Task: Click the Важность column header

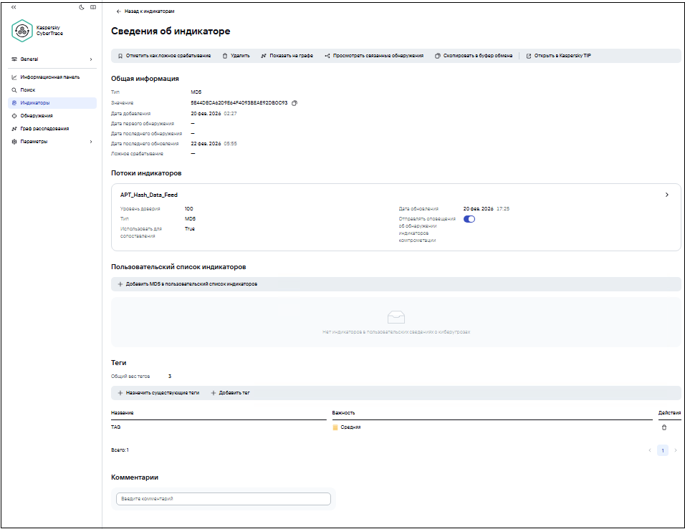Action: pos(343,413)
